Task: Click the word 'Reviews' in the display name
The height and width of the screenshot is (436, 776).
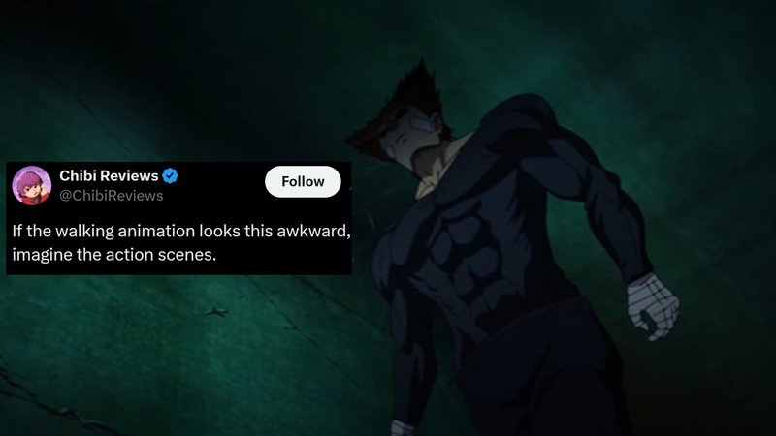Action: (x=132, y=175)
